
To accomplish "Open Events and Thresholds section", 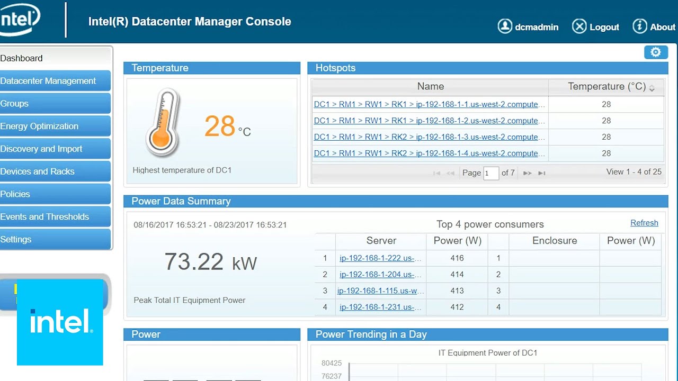I will tap(56, 217).
